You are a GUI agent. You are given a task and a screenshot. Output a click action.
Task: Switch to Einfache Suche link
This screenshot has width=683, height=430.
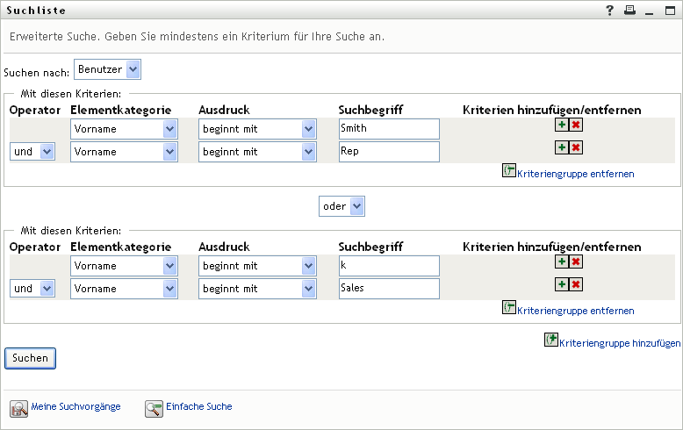[x=199, y=406]
